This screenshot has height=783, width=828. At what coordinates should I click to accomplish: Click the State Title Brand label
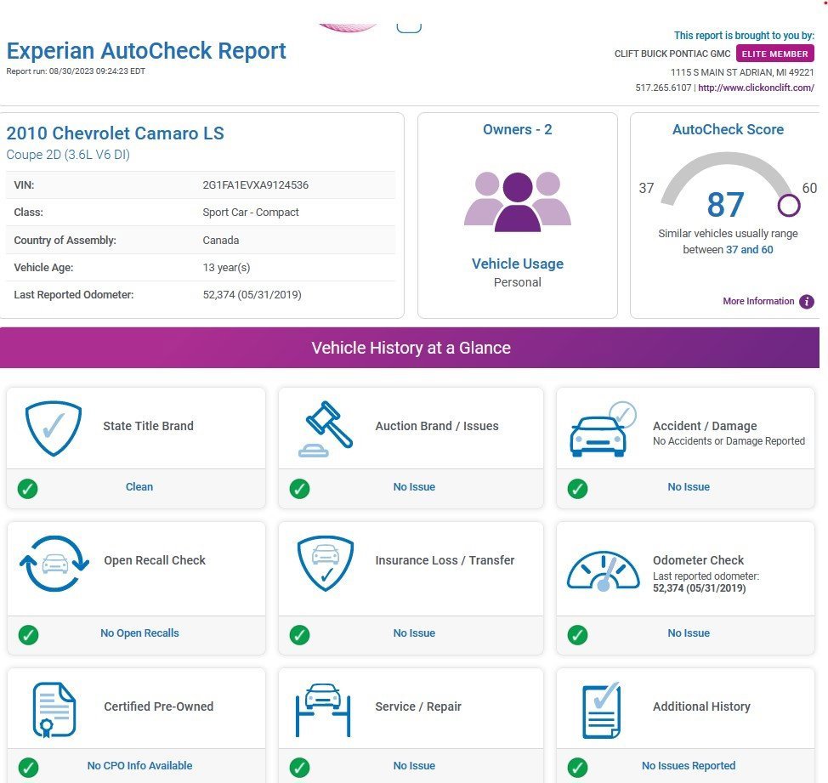click(149, 426)
